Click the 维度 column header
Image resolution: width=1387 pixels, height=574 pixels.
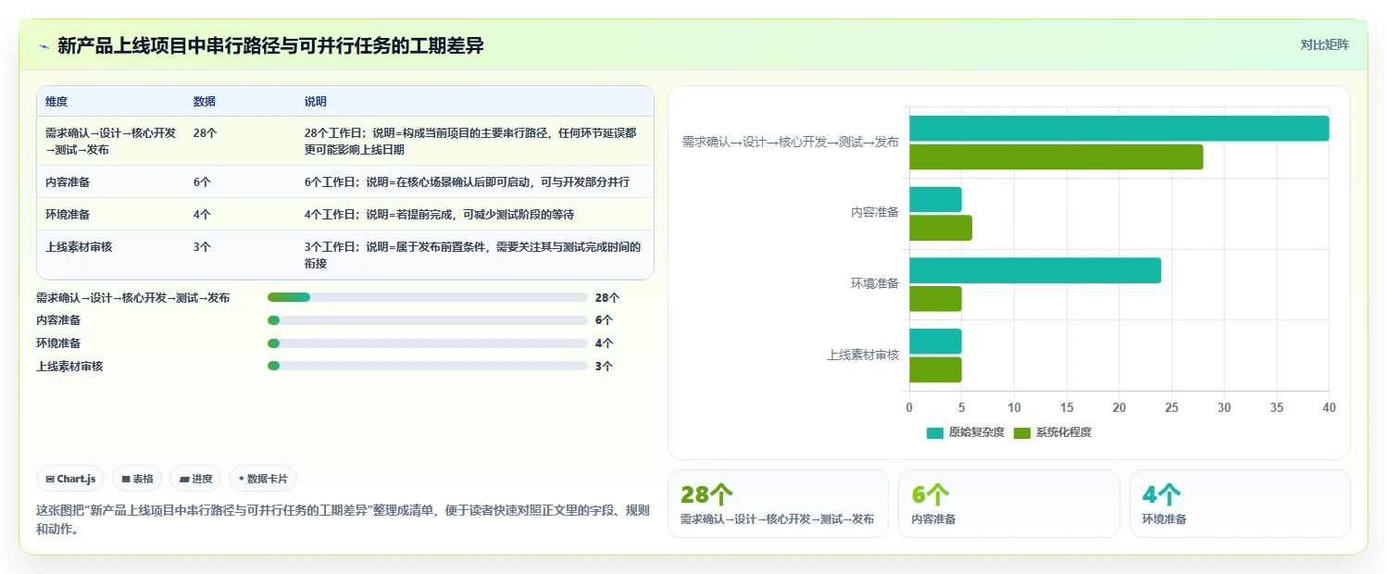(56, 102)
